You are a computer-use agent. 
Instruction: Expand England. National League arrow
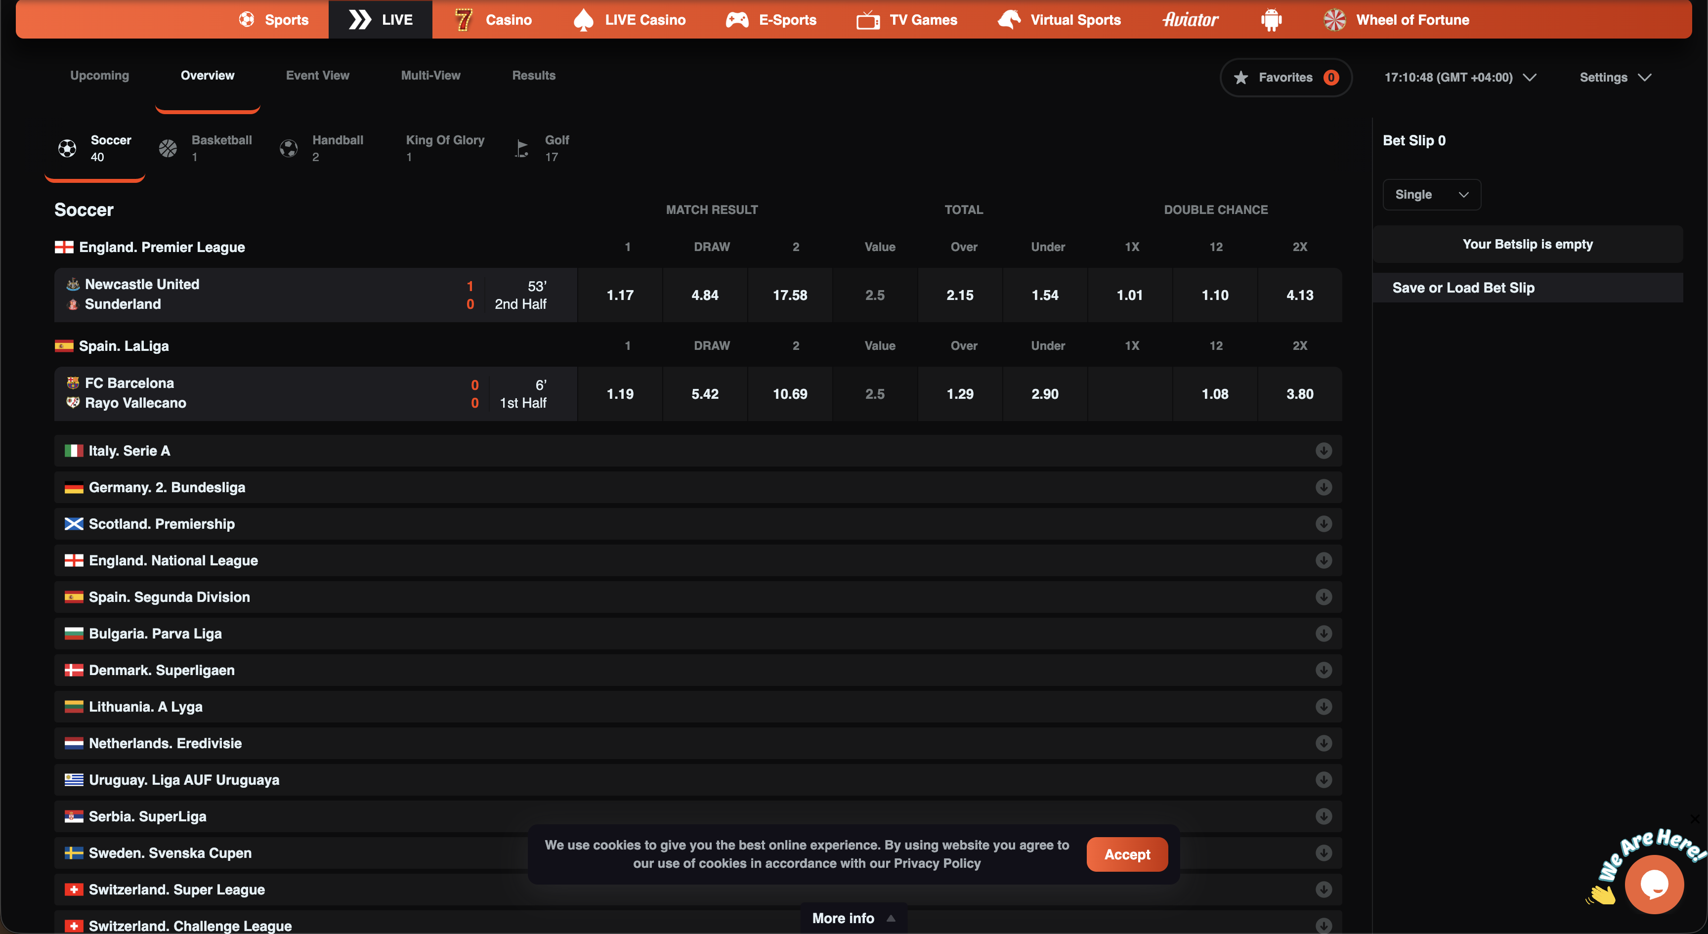(x=1324, y=560)
